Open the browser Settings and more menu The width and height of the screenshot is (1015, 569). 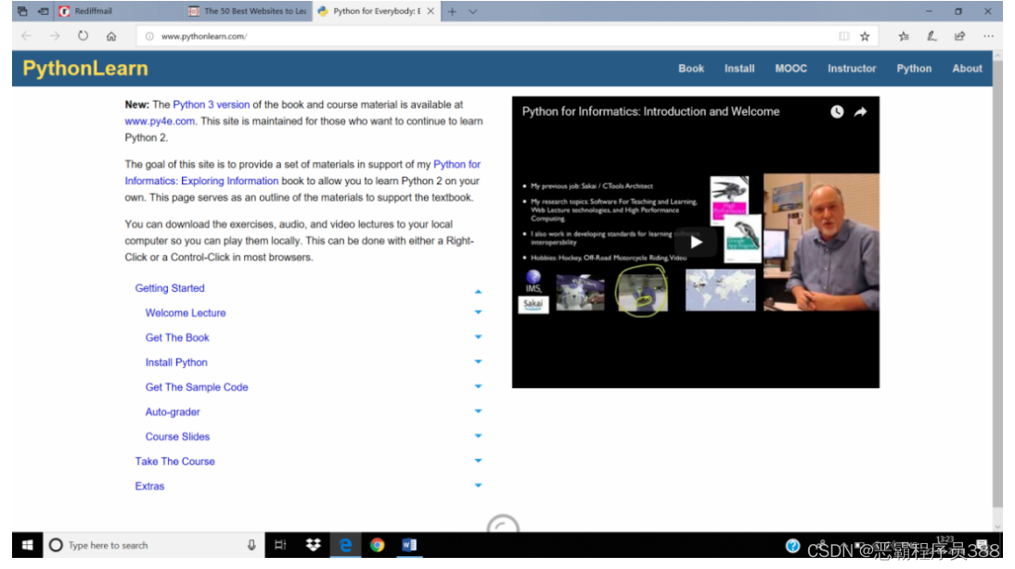(x=988, y=36)
